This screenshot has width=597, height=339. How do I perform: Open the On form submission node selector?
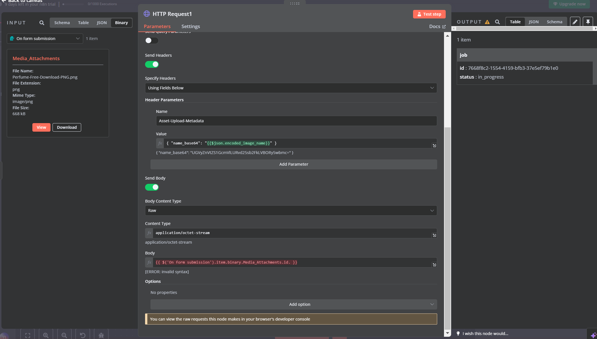point(45,39)
